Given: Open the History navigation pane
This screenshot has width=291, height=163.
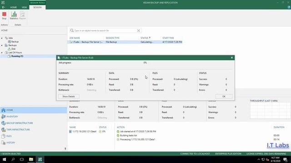Looking at the screenshot, I should (x=33, y=143).
